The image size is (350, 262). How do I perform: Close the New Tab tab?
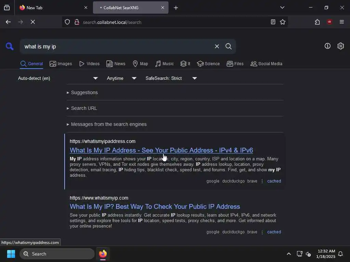[x=86, y=8]
